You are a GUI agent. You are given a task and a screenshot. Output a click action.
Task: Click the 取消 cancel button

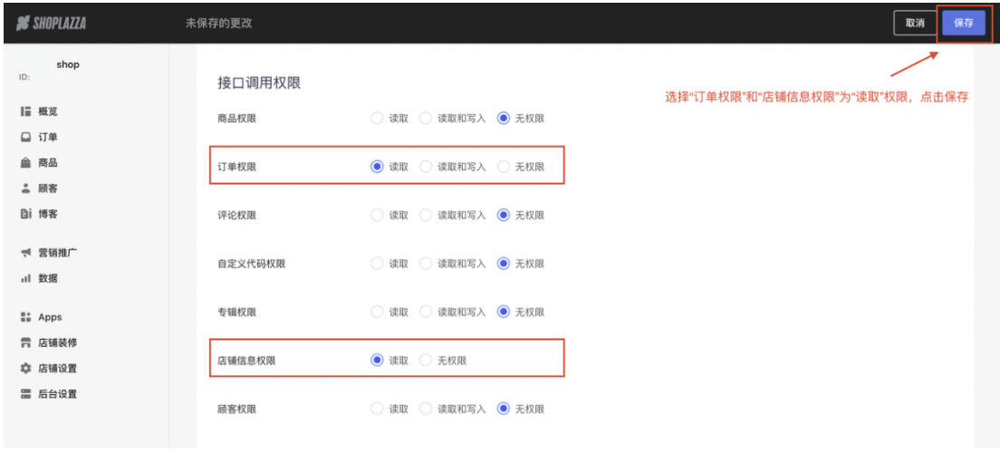tap(915, 24)
